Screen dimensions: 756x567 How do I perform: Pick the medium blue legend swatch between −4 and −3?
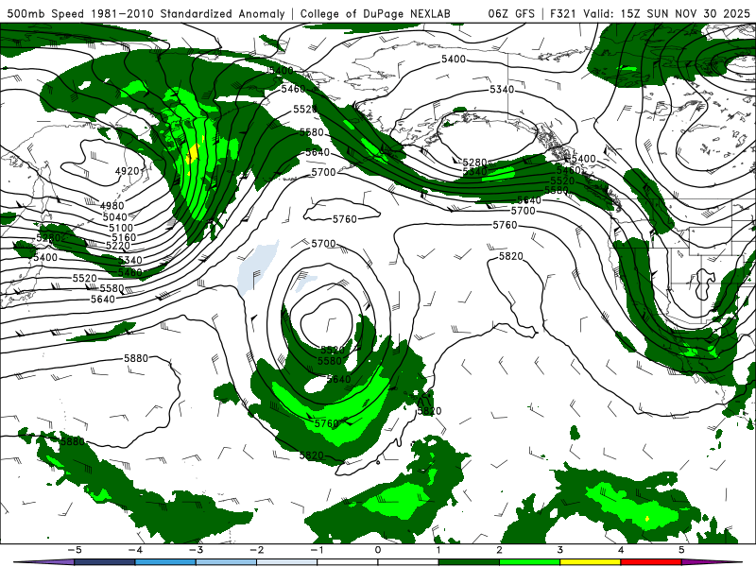pyautogui.click(x=165, y=562)
